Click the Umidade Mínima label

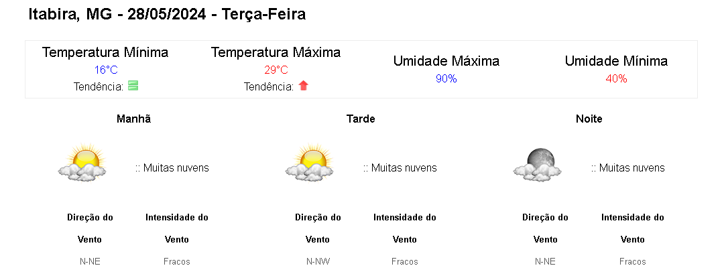point(616,61)
